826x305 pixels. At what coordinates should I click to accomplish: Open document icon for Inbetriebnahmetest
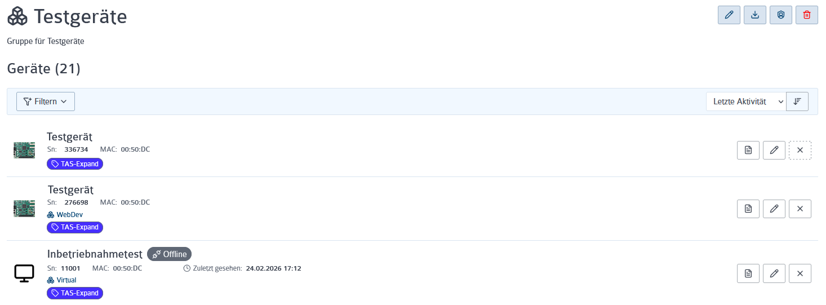pos(748,273)
